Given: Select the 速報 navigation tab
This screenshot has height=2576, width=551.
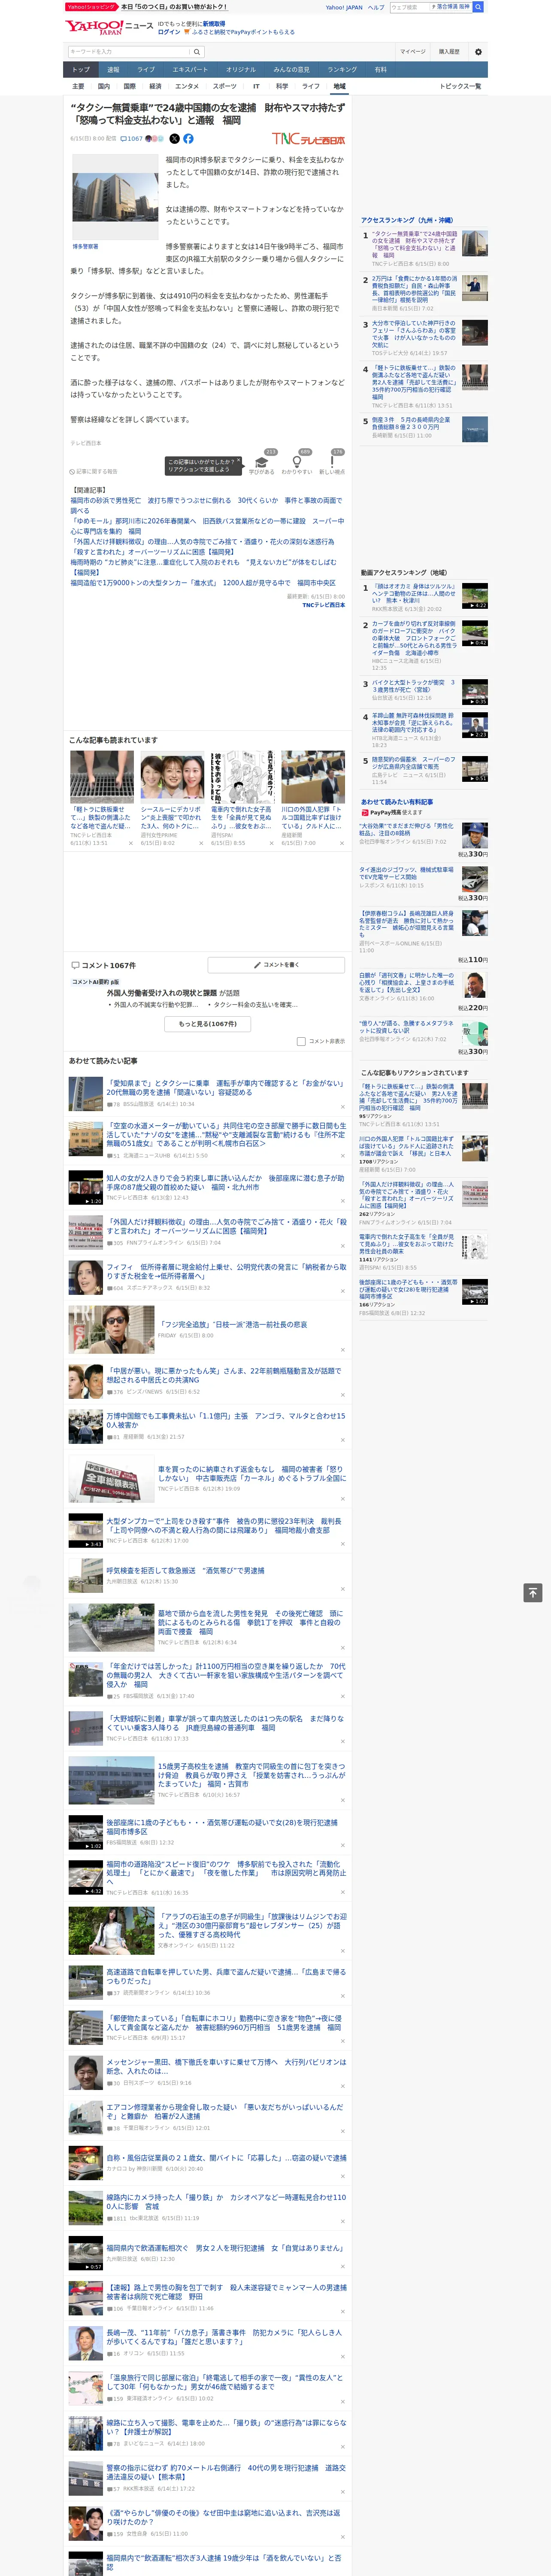Looking at the screenshot, I should tap(113, 70).
